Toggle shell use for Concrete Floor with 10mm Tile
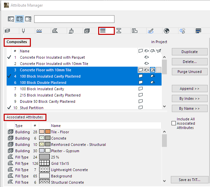Image resolution: width=210 pixels, height=187 pixels. [x=159, y=70]
